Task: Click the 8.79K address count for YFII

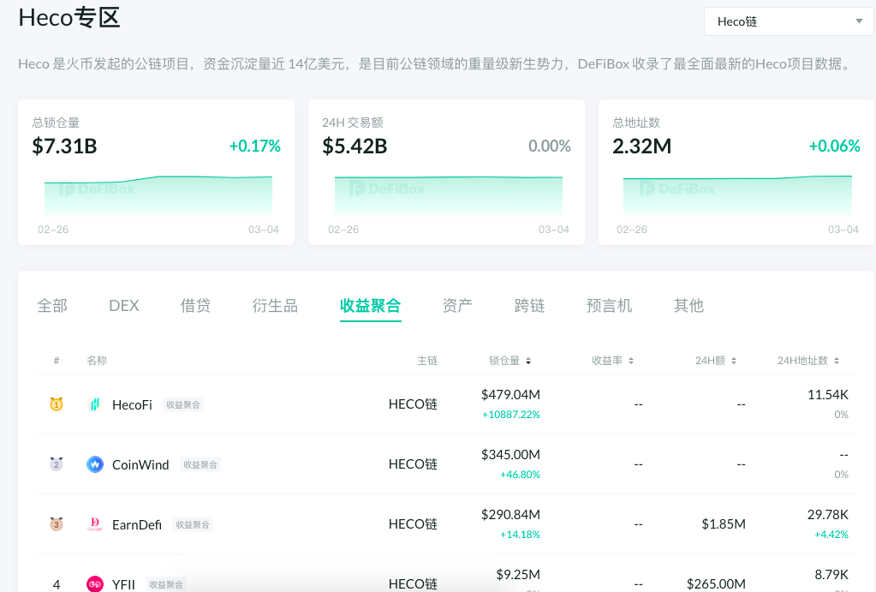Action: [831, 574]
